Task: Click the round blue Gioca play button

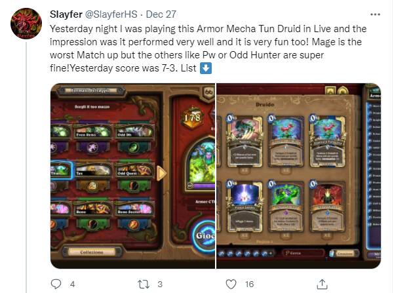Action: pos(204,235)
